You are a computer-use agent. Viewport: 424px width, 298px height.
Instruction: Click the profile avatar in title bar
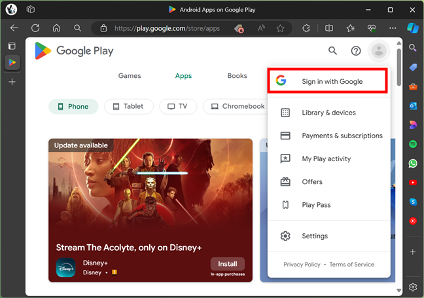click(11, 9)
